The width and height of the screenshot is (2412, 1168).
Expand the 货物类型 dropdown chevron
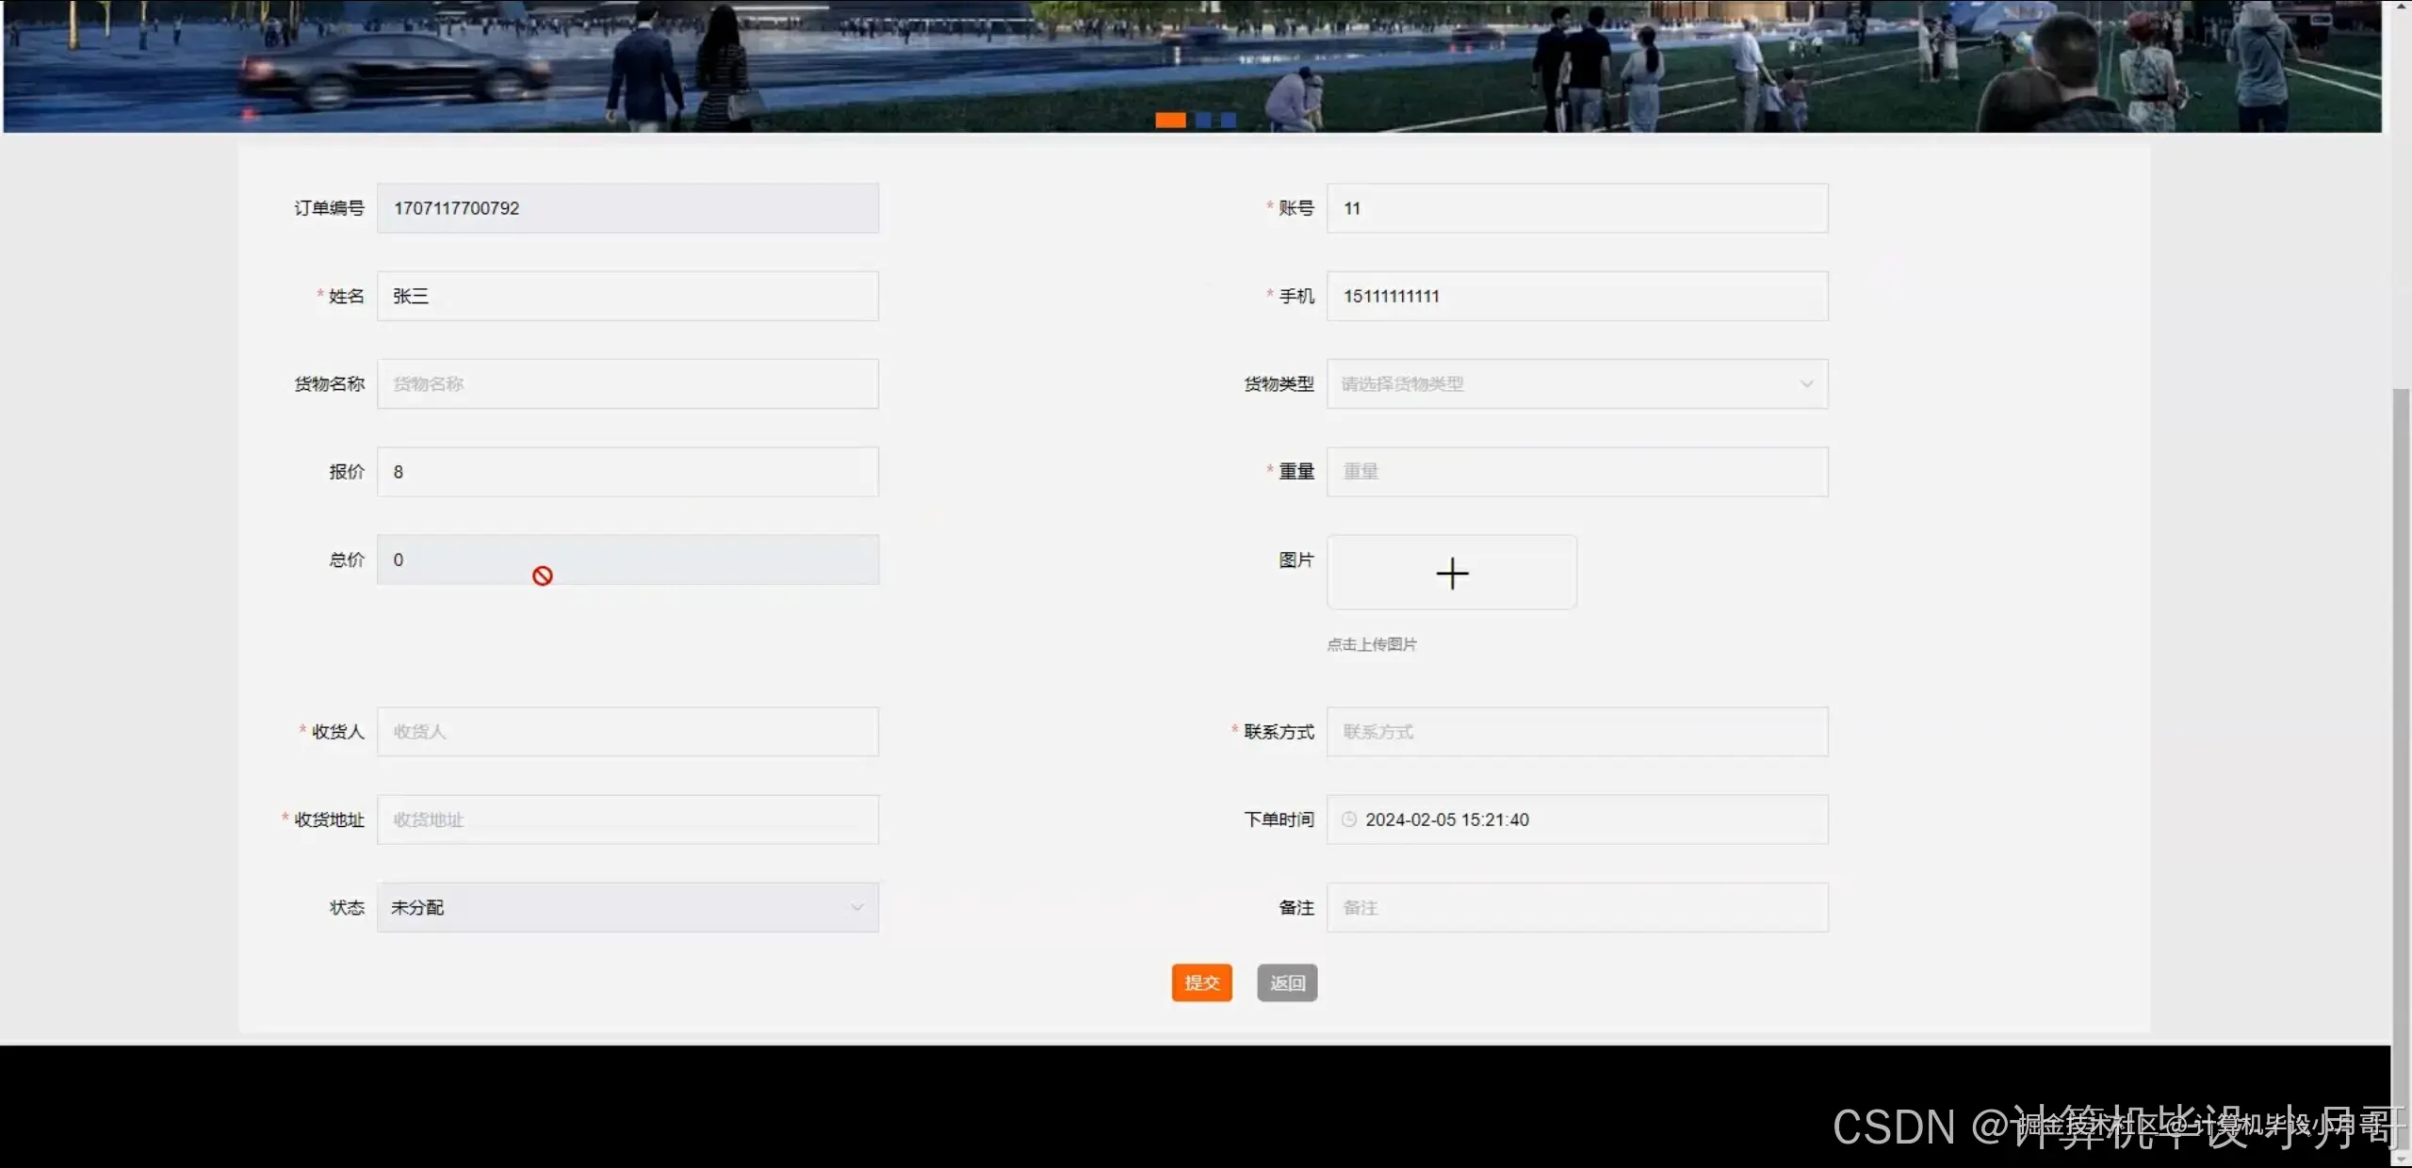[x=1806, y=383]
